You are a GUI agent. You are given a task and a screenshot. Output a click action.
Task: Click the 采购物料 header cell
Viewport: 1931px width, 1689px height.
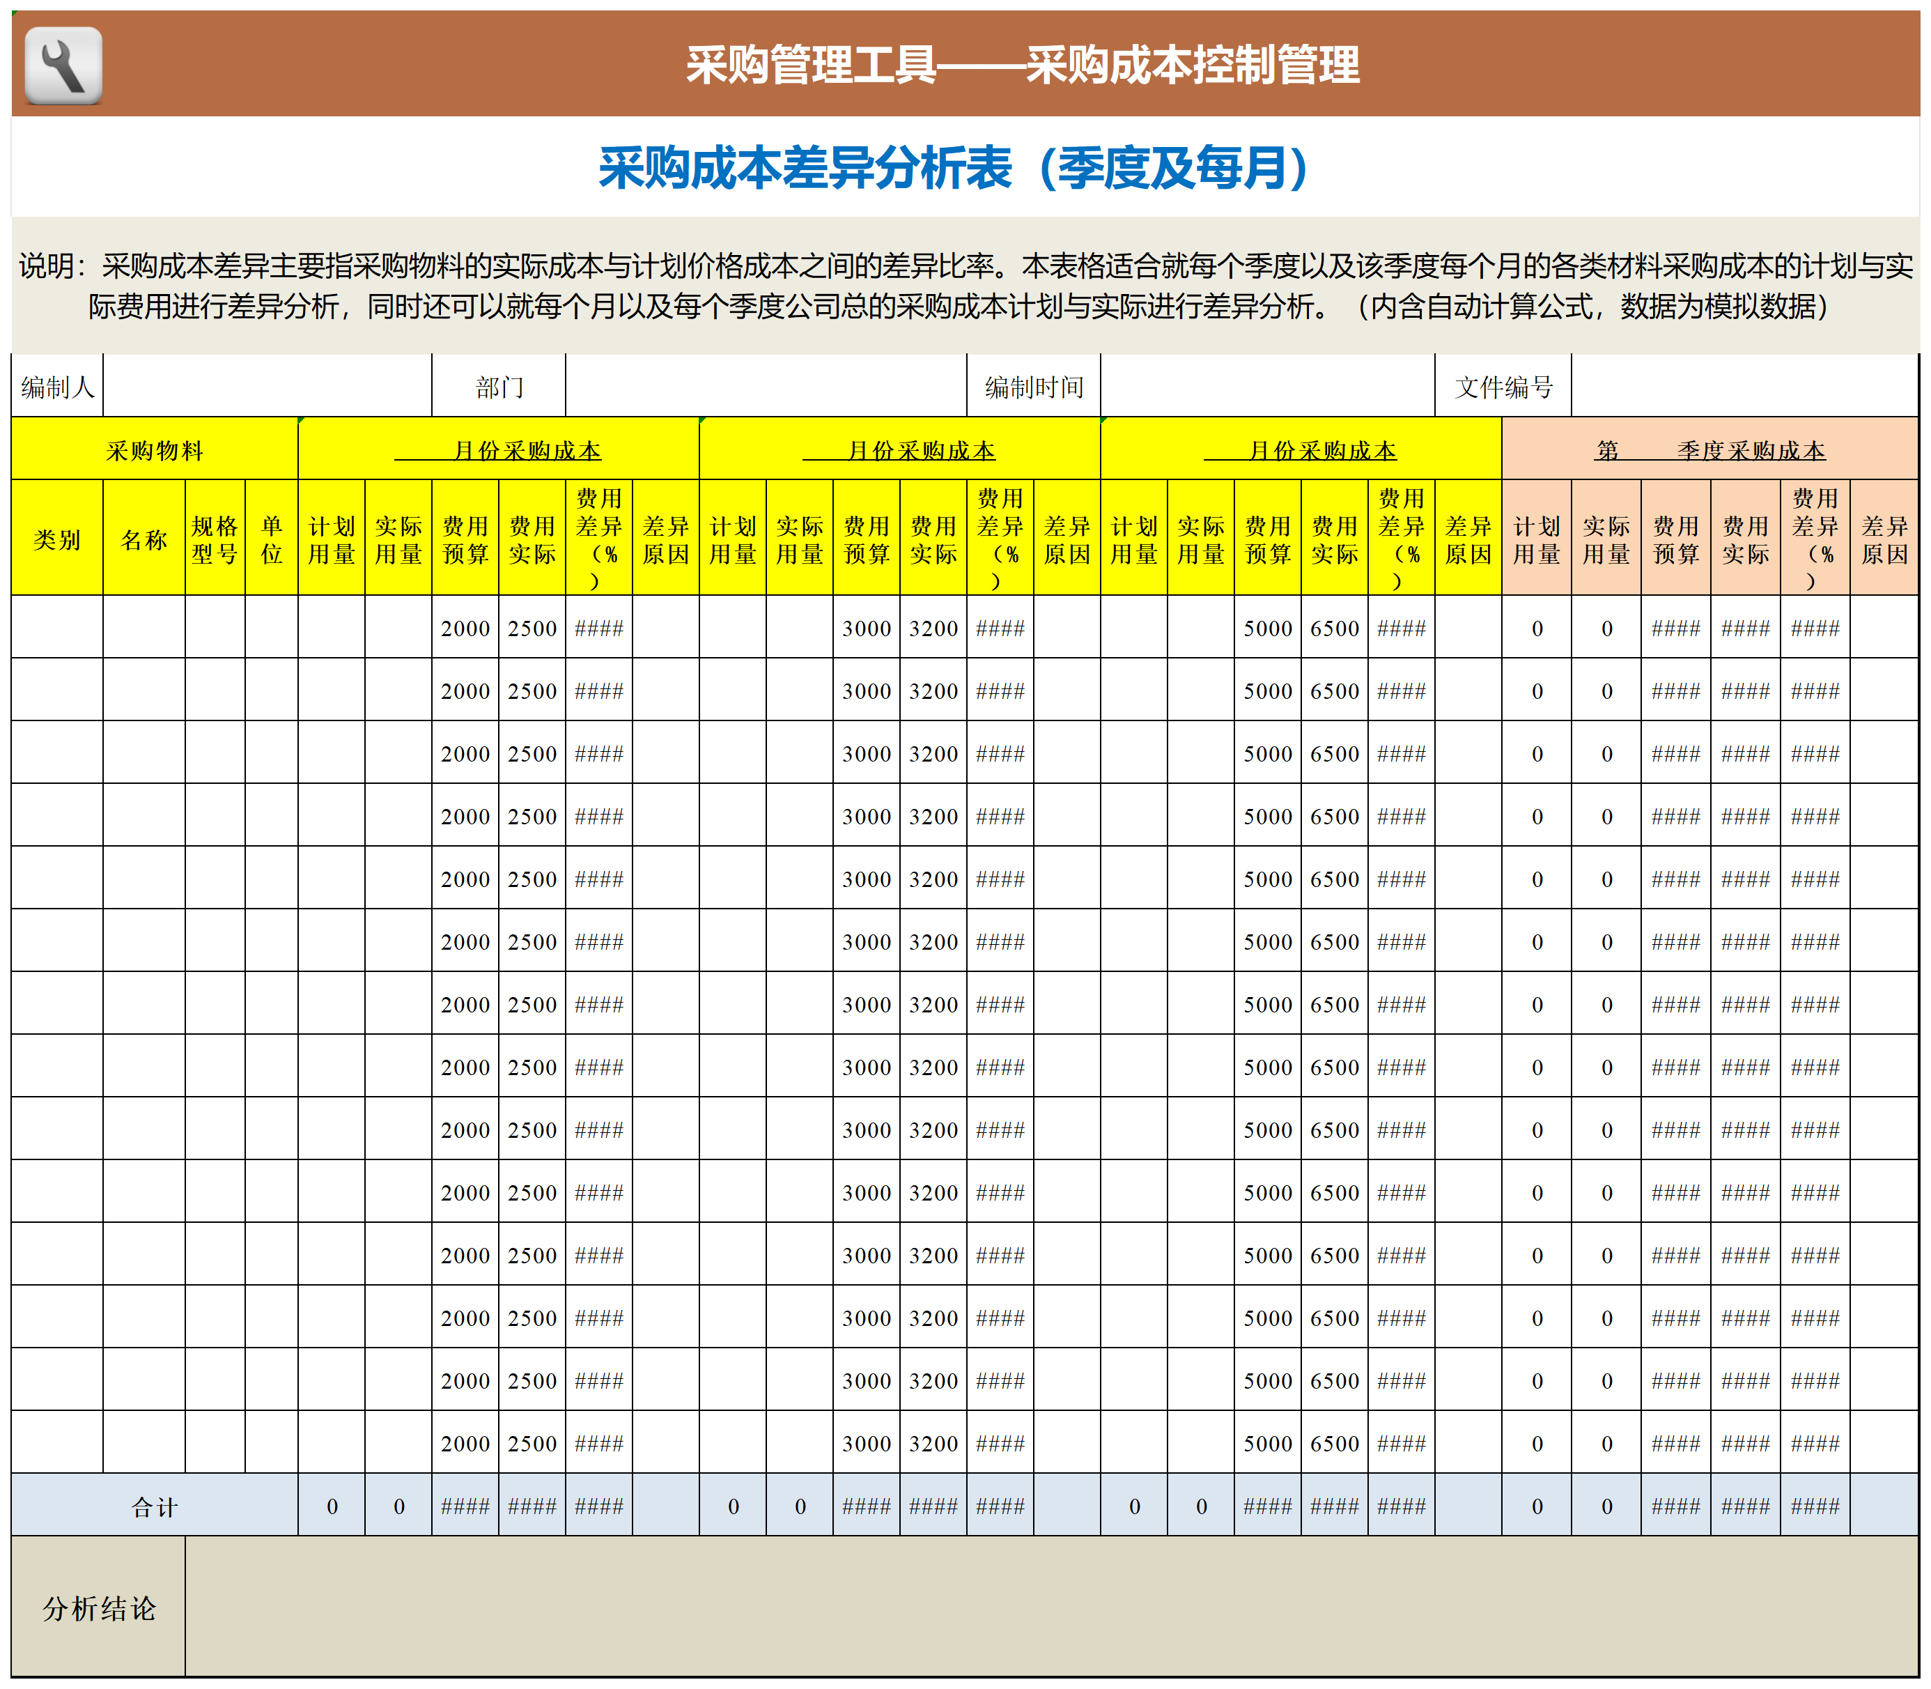[x=155, y=449]
